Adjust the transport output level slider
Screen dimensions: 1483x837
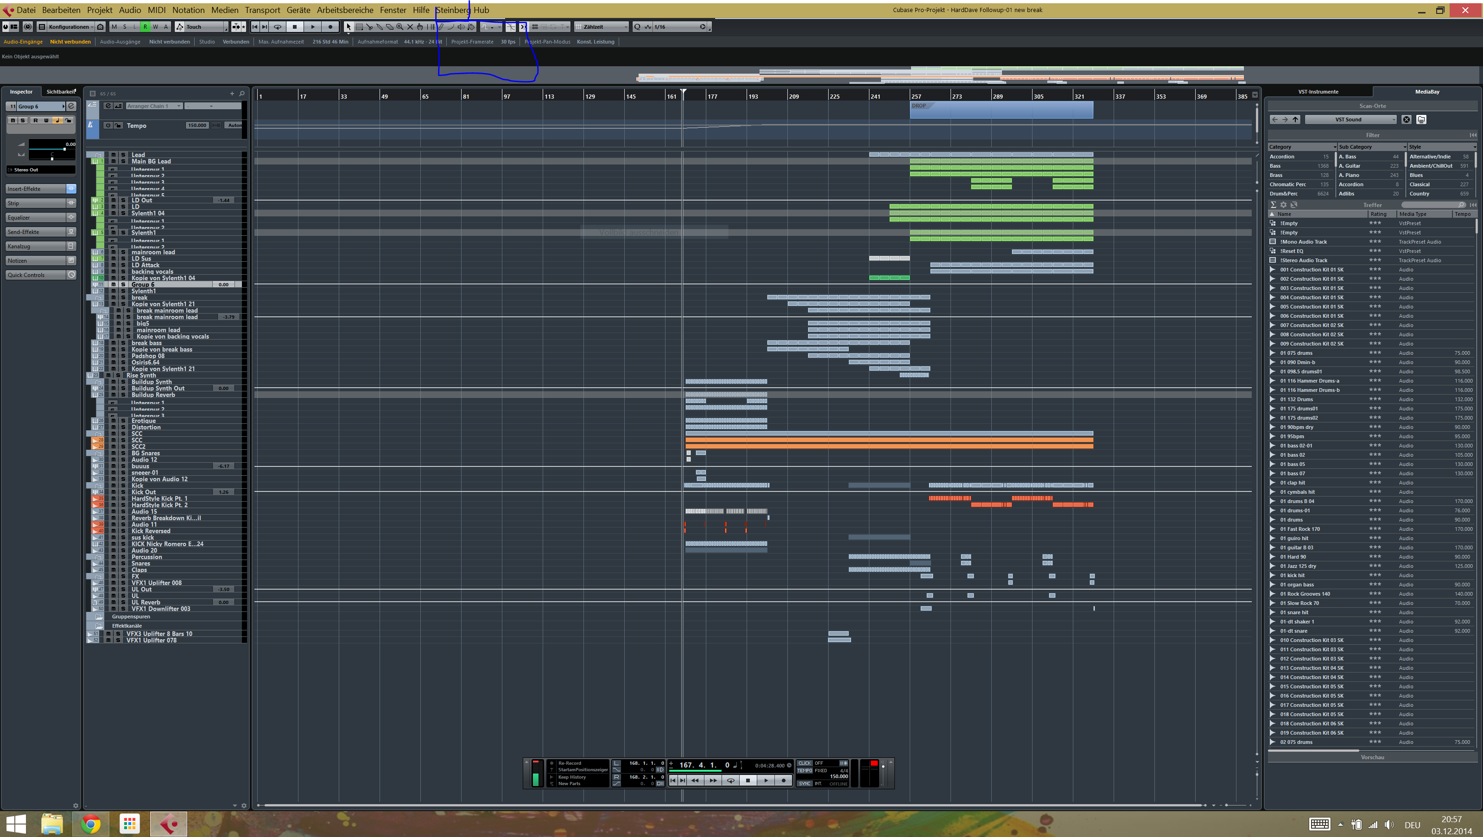pos(883,767)
